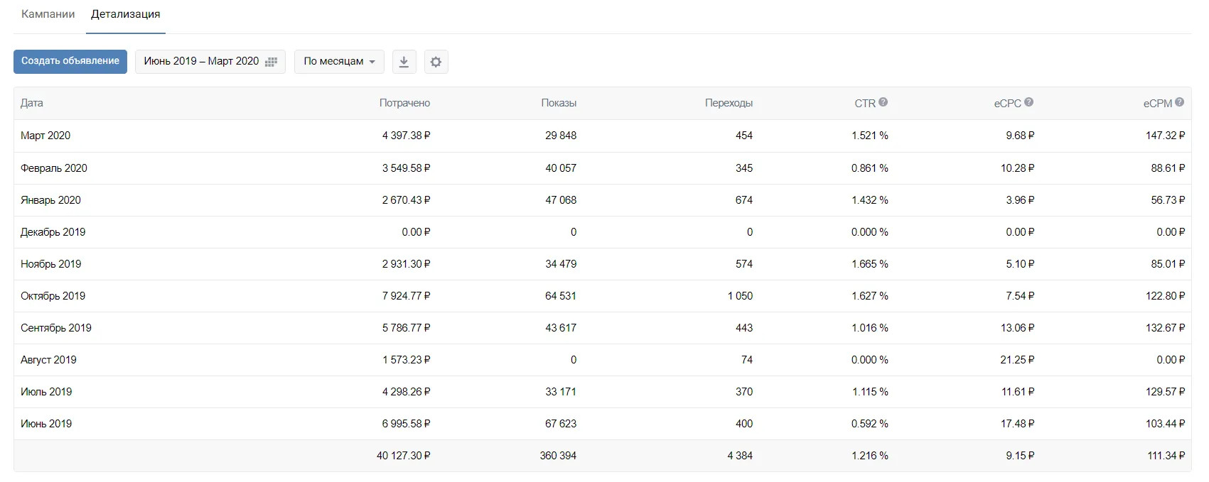Select the 'Декабрь 2019' row

point(53,232)
